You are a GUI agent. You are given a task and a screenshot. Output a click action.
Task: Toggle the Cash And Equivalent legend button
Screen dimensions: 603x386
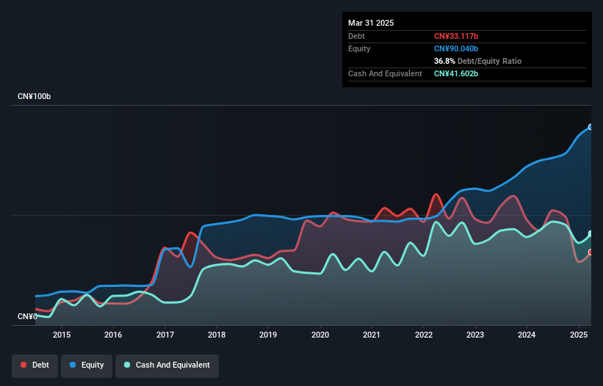167,365
